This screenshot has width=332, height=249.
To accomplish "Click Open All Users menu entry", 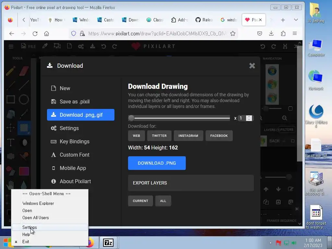I will click(50, 218).
